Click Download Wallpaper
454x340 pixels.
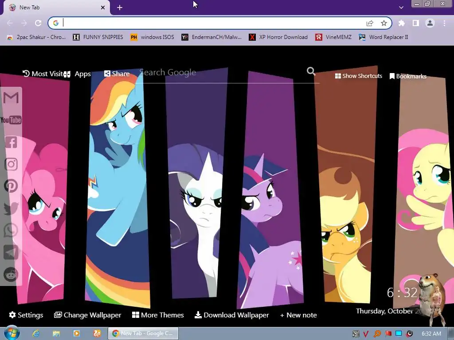tap(232, 315)
